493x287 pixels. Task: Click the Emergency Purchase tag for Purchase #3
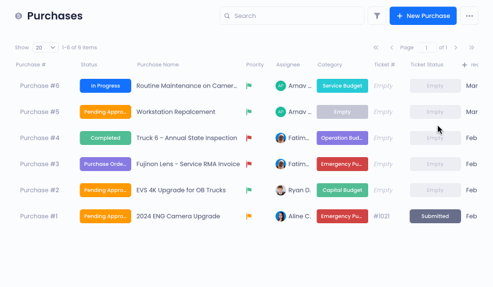pos(342,164)
